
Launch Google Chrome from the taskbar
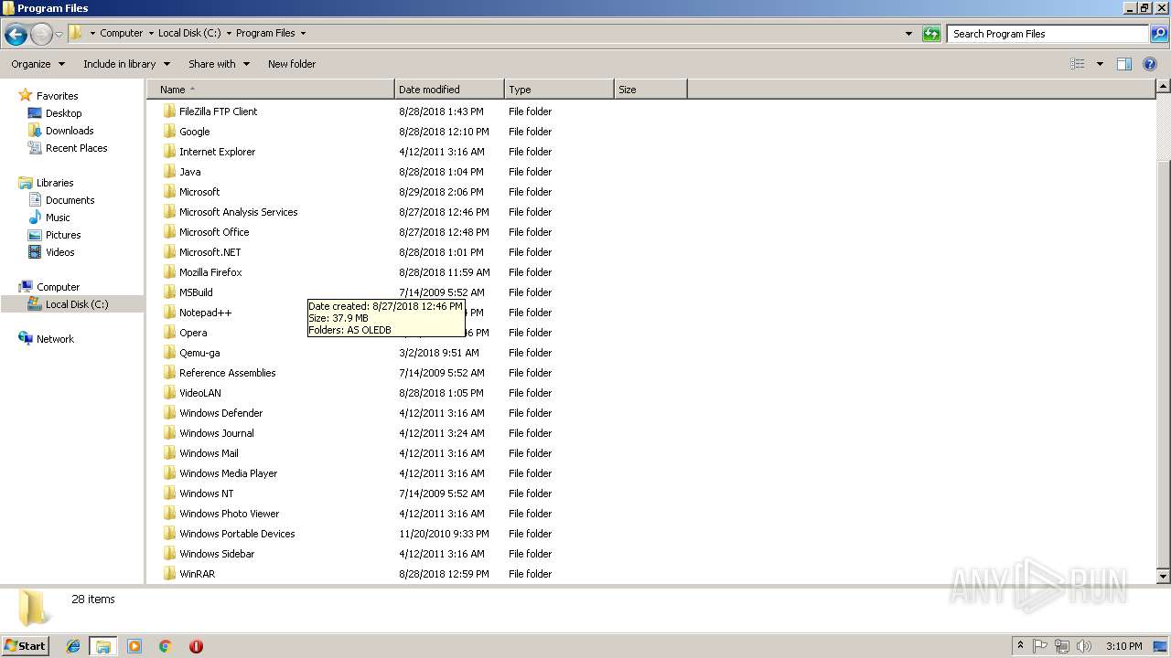(165, 646)
